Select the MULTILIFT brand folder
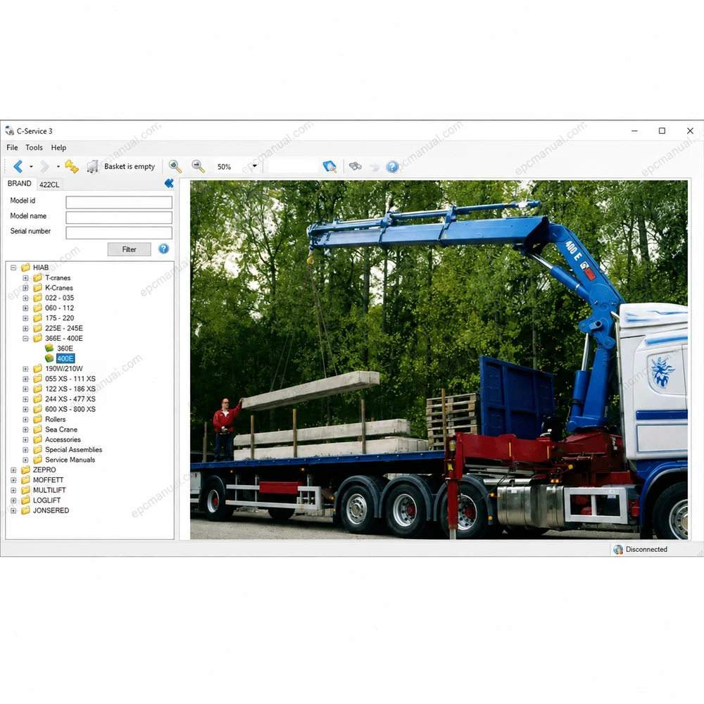Screen dimensions: 704x704 tap(49, 490)
